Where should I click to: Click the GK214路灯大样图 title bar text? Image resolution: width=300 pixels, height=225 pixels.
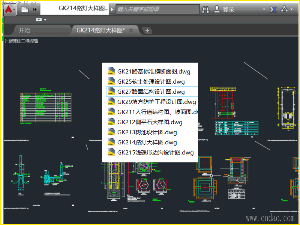(83, 8)
